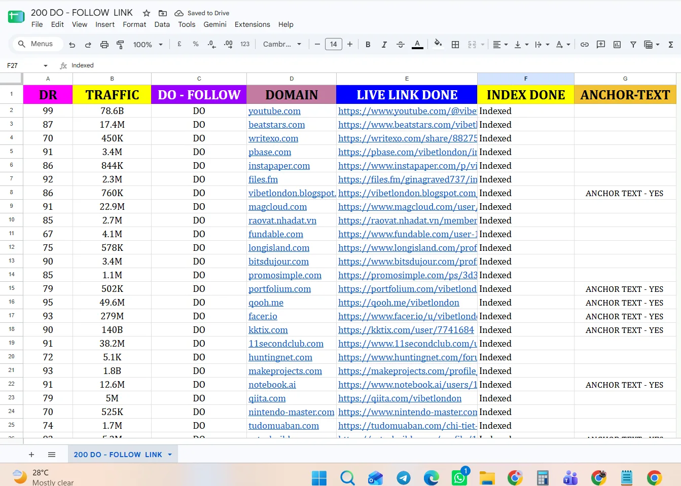Toggle strikethrough formatting
681x486 pixels.
[x=401, y=45]
